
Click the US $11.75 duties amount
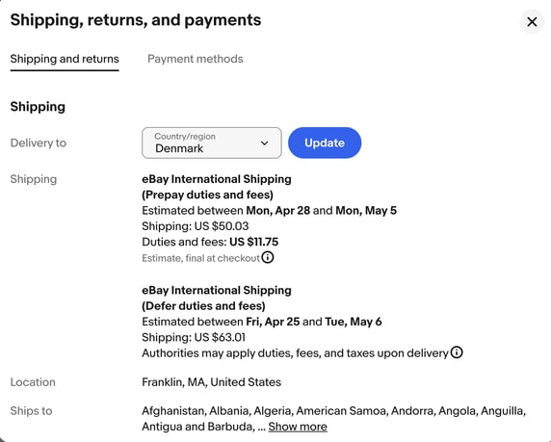tap(253, 242)
